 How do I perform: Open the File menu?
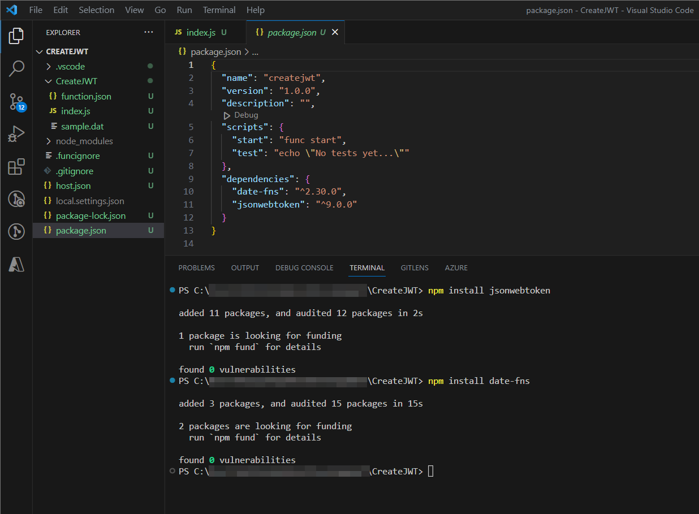click(35, 10)
